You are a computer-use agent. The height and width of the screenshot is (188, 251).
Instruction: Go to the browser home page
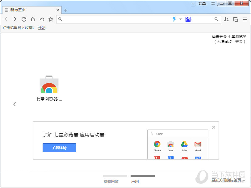click(33, 19)
